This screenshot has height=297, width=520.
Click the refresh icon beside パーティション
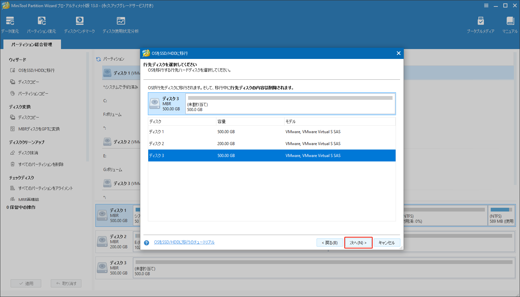(x=98, y=59)
